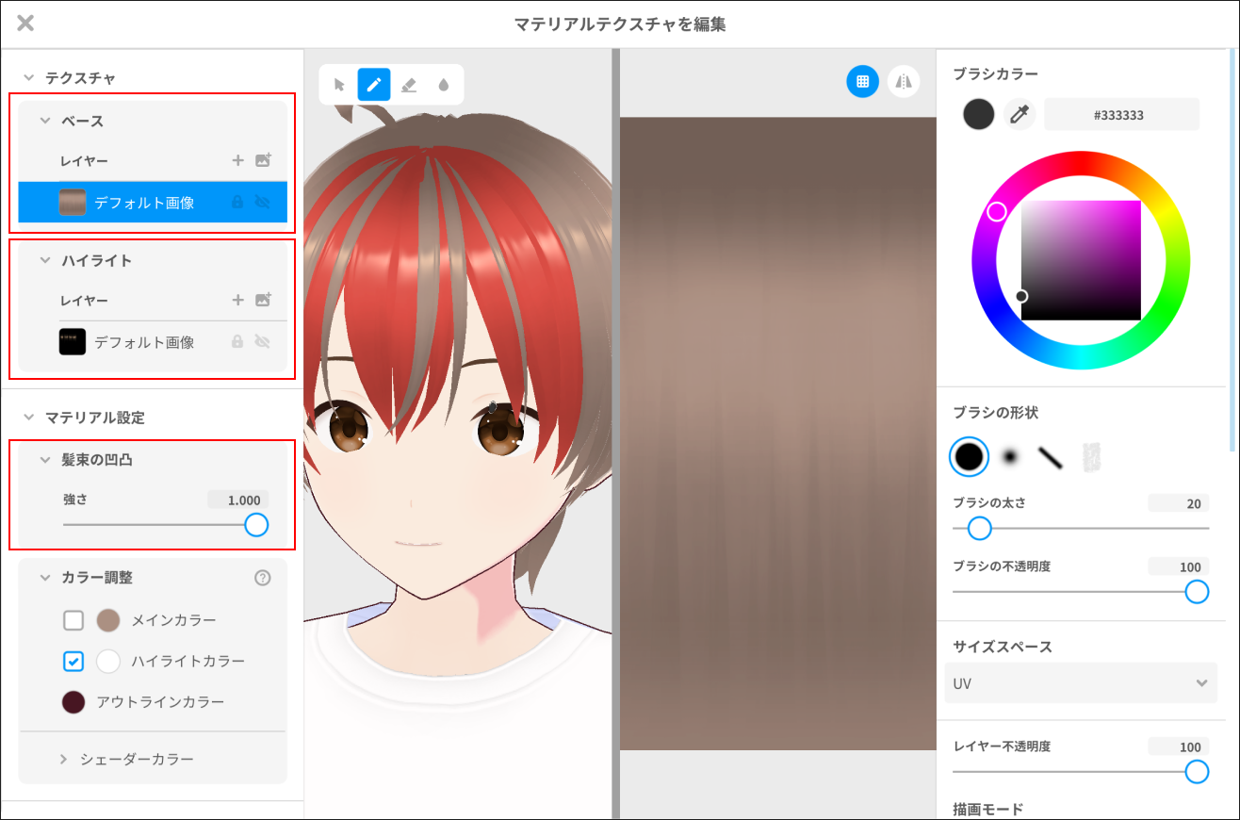Screen dimensions: 1240x820
Task: Click the current brush color circle
Action: tap(979, 114)
